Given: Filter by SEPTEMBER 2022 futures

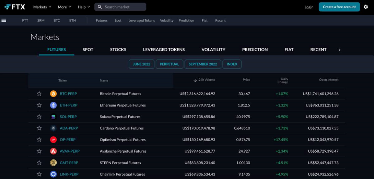Looking at the screenshot, I should [203, 64].
